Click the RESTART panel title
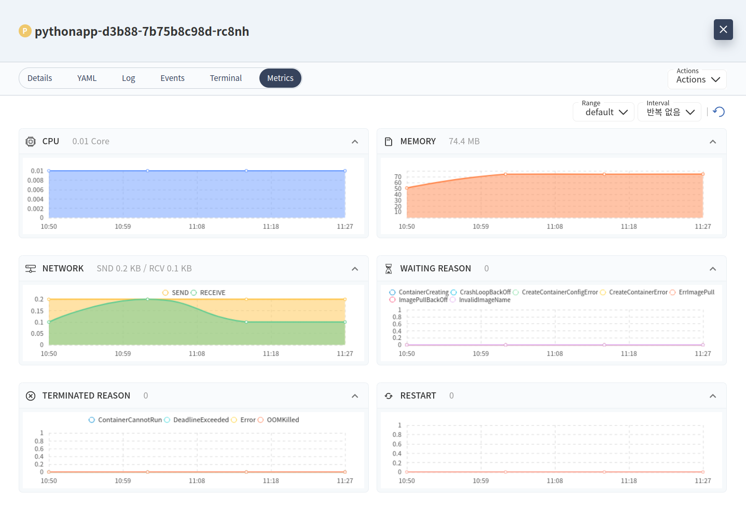This screenshot has width=746, height=506. (418, 396)
